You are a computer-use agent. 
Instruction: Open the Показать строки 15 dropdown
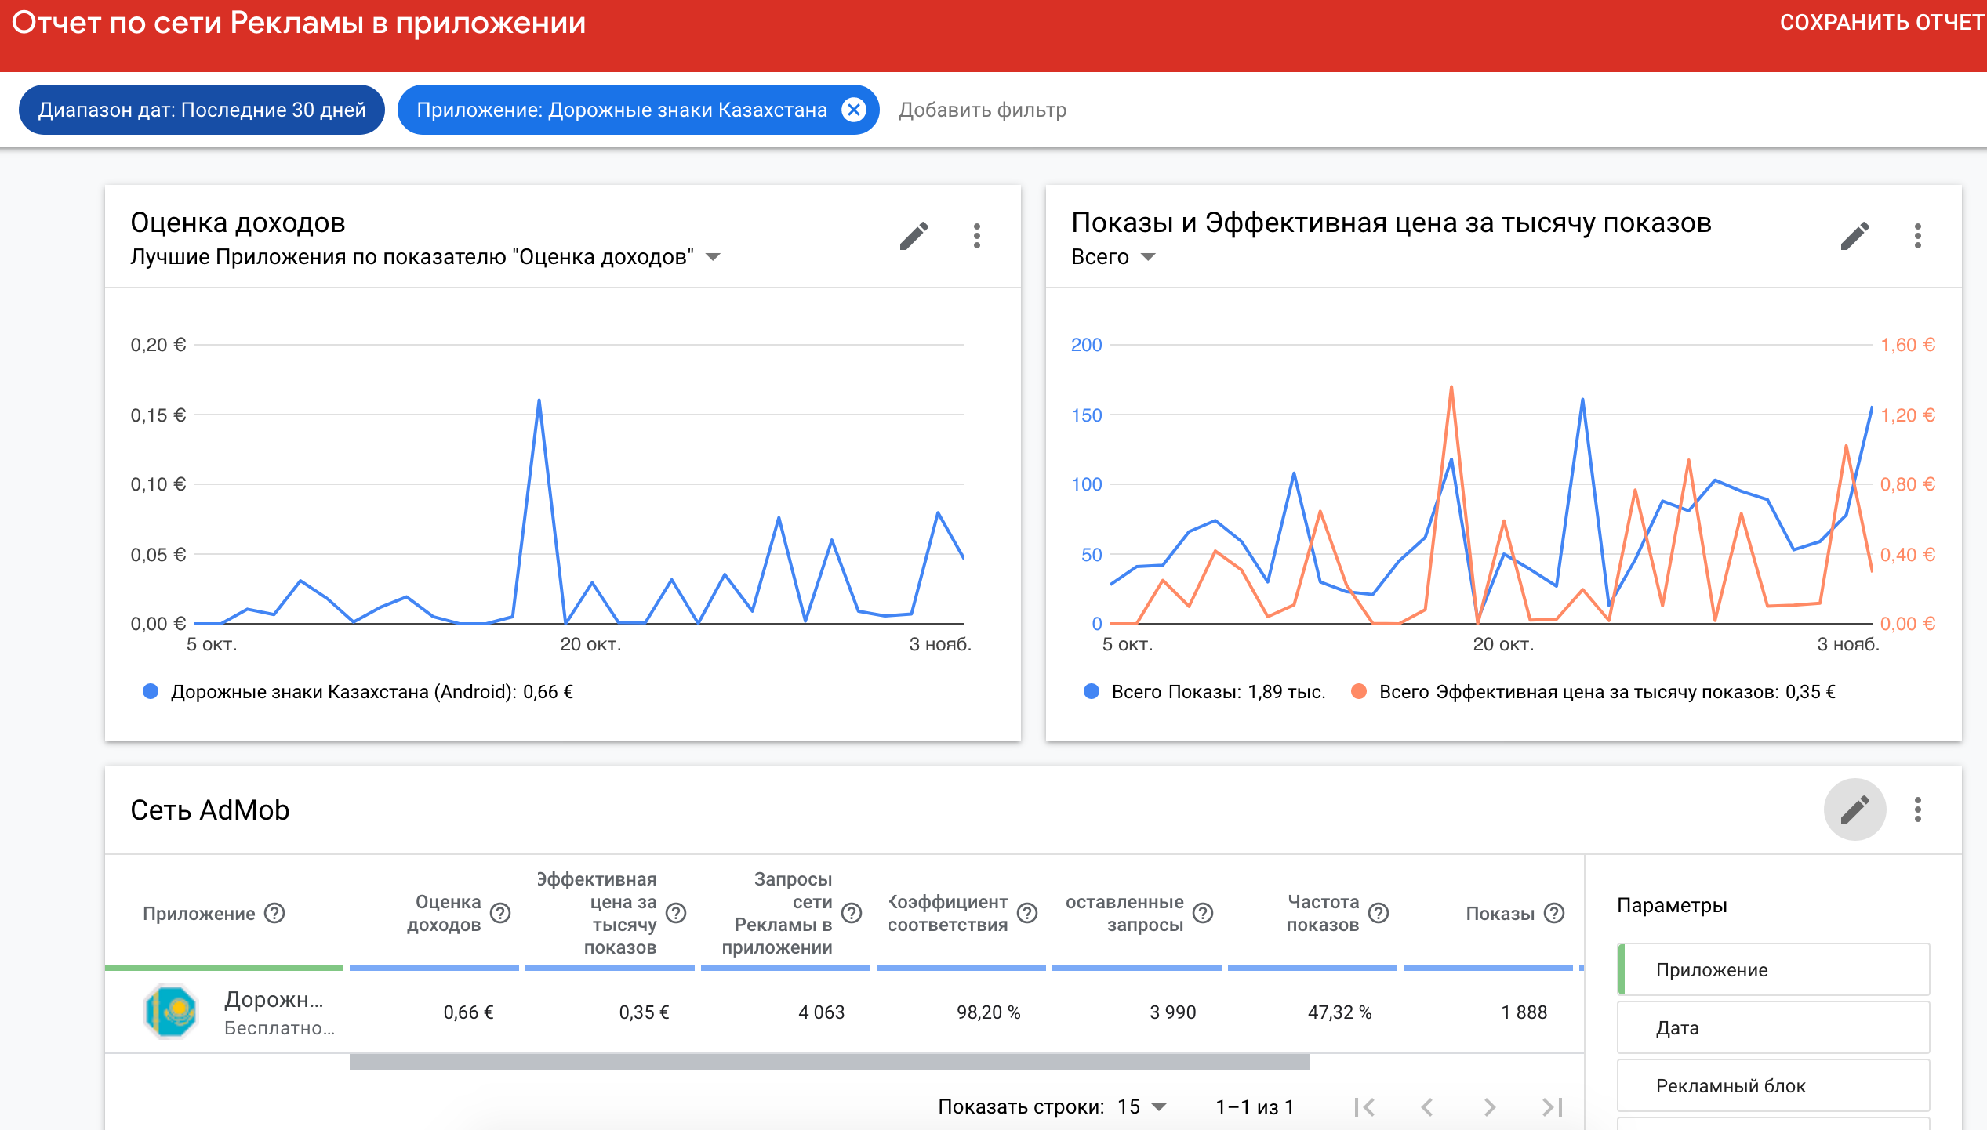1142,1106
